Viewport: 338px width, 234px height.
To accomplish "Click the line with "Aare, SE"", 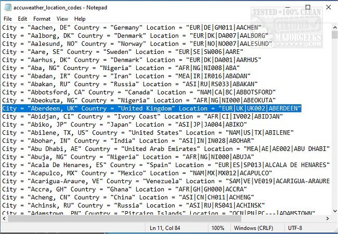I will 123,52.
